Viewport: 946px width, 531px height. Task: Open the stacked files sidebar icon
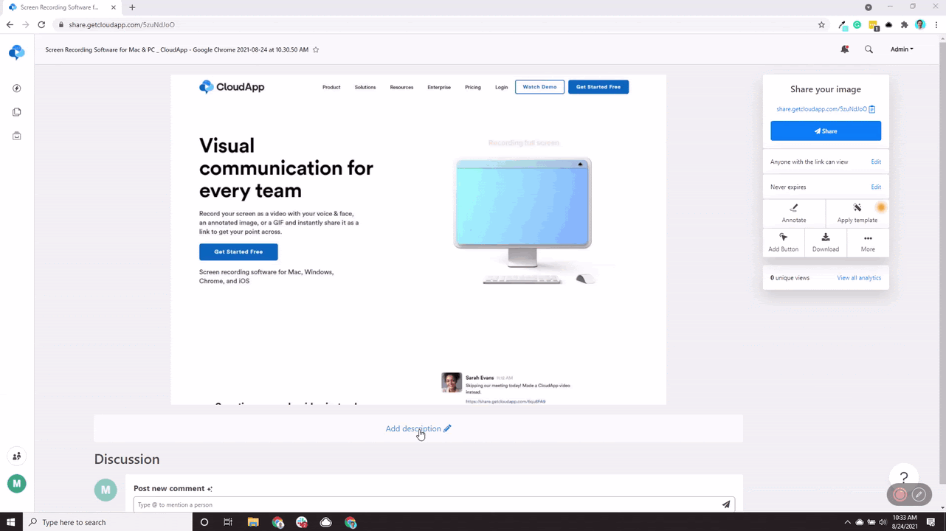pos(16,112)
